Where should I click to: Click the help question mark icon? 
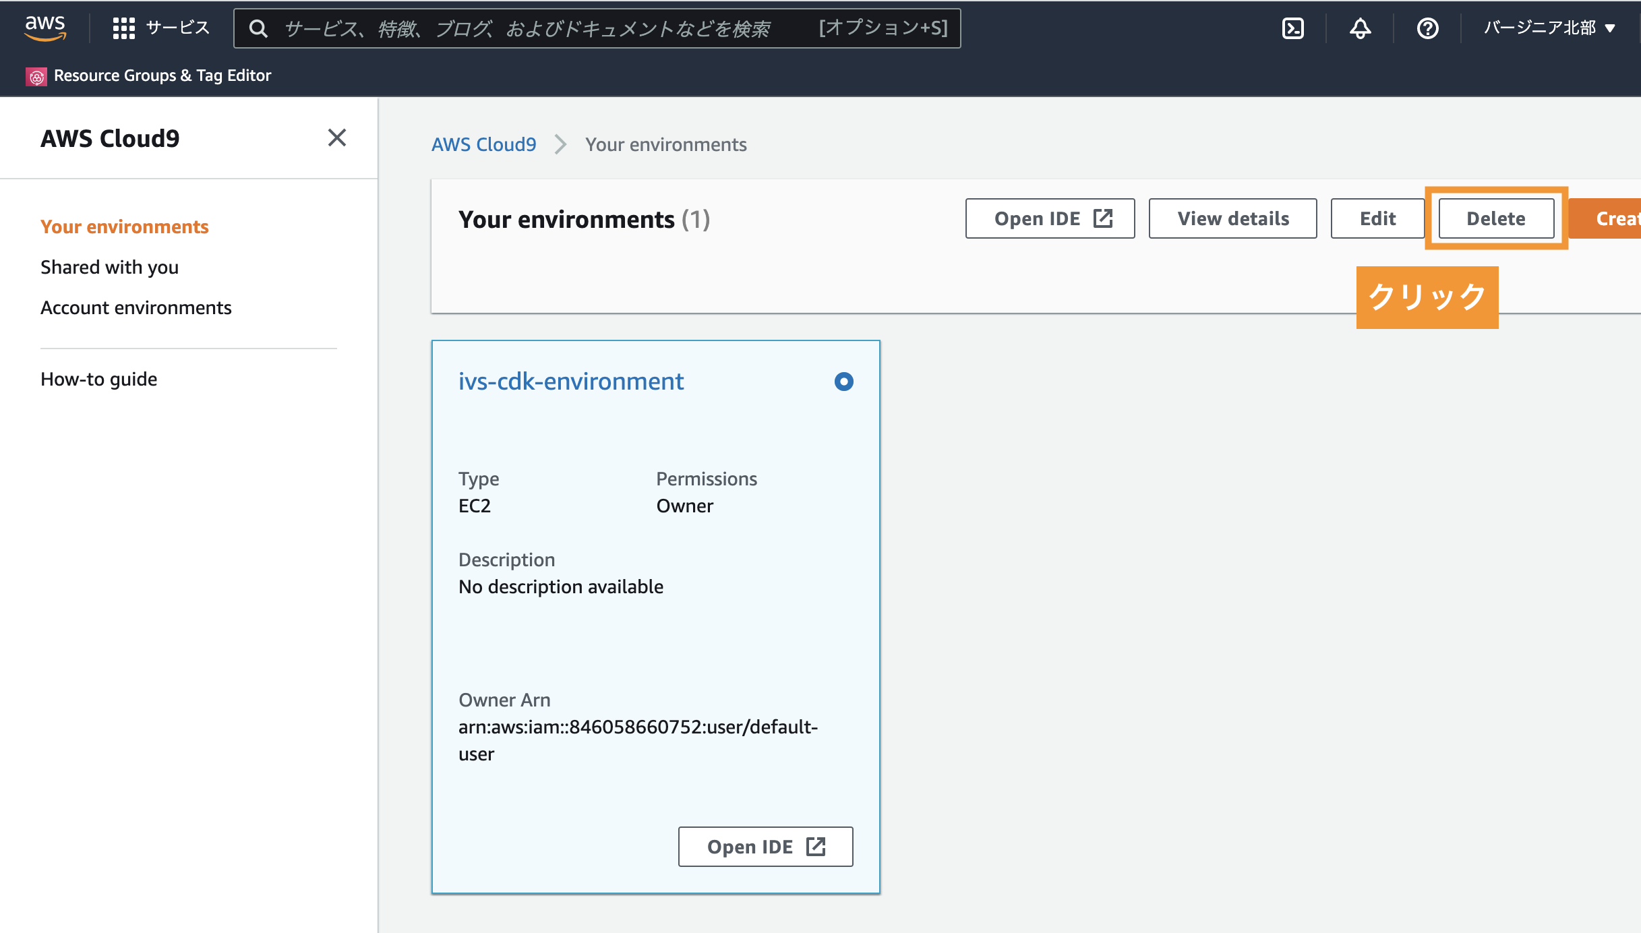click(x=1427, y=28)
